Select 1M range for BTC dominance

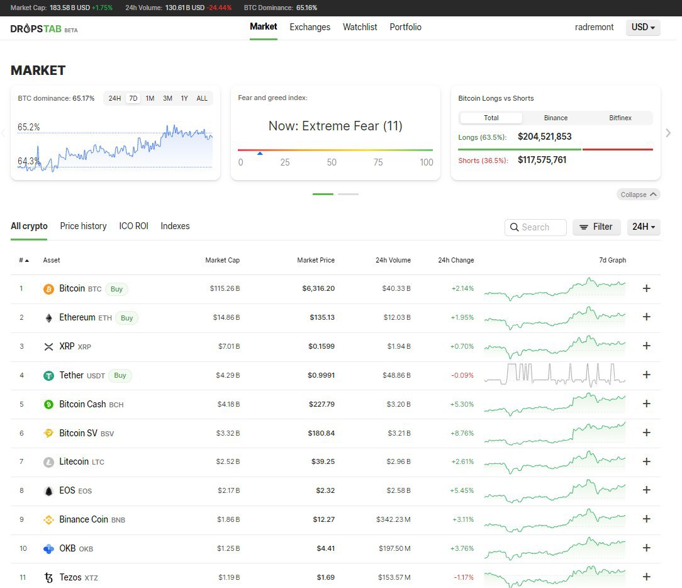pyautogui.click(x=150, y=98)
